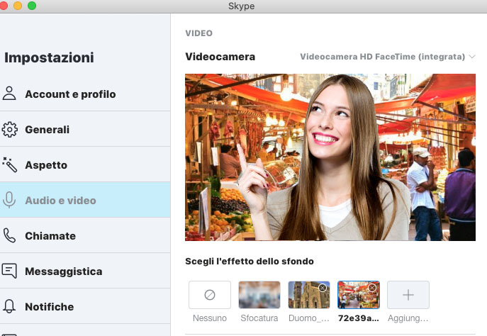Click the Impostazioni heading

pos(49,57)
